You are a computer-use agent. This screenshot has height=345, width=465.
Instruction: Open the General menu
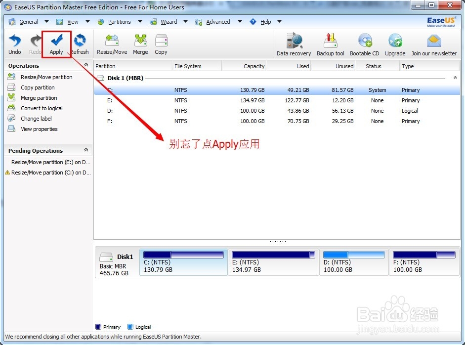29,22
